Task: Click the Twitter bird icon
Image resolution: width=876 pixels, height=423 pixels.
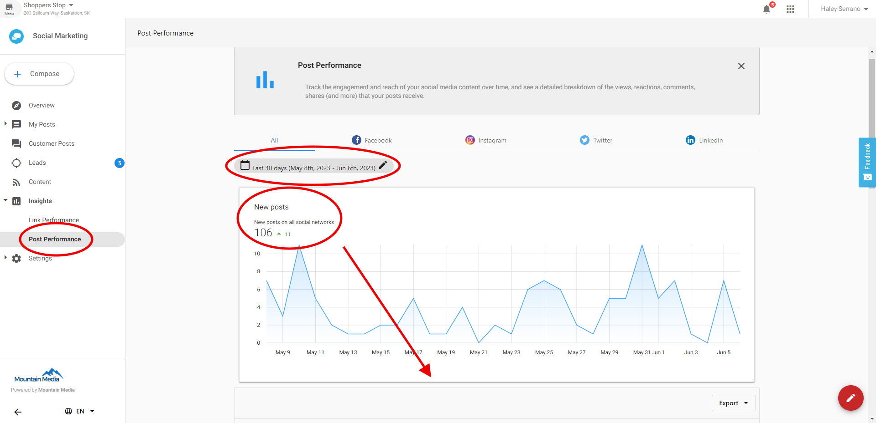Action: [584, 140]
